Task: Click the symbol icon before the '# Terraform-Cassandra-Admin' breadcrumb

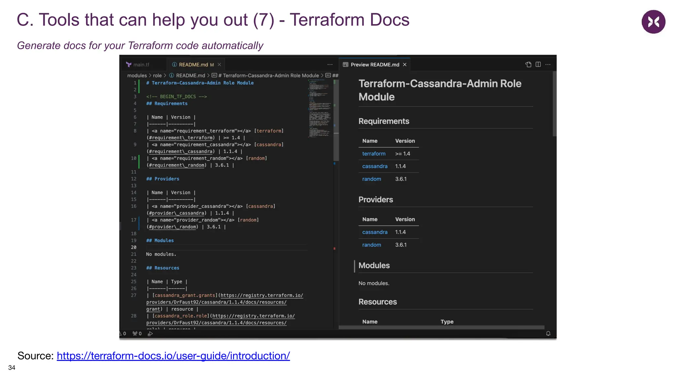Action: [x=214, y=76]
